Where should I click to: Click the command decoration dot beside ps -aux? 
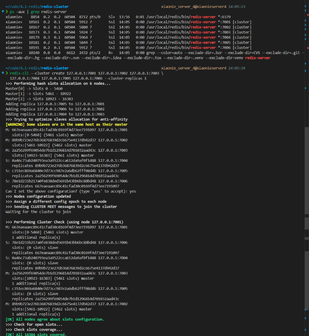tap(3, 11)
